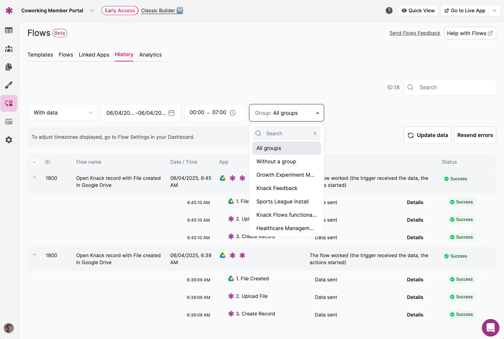
Task: Choose Without a group option
Action: [x=276, y=162]
